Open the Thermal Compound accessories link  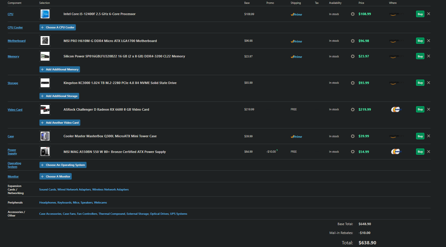click(x=112, y=214)
